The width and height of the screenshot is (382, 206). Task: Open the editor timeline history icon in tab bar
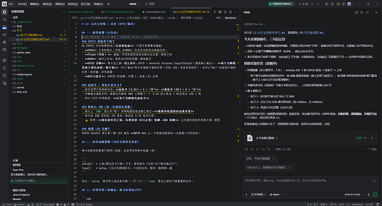coord(215,12)
